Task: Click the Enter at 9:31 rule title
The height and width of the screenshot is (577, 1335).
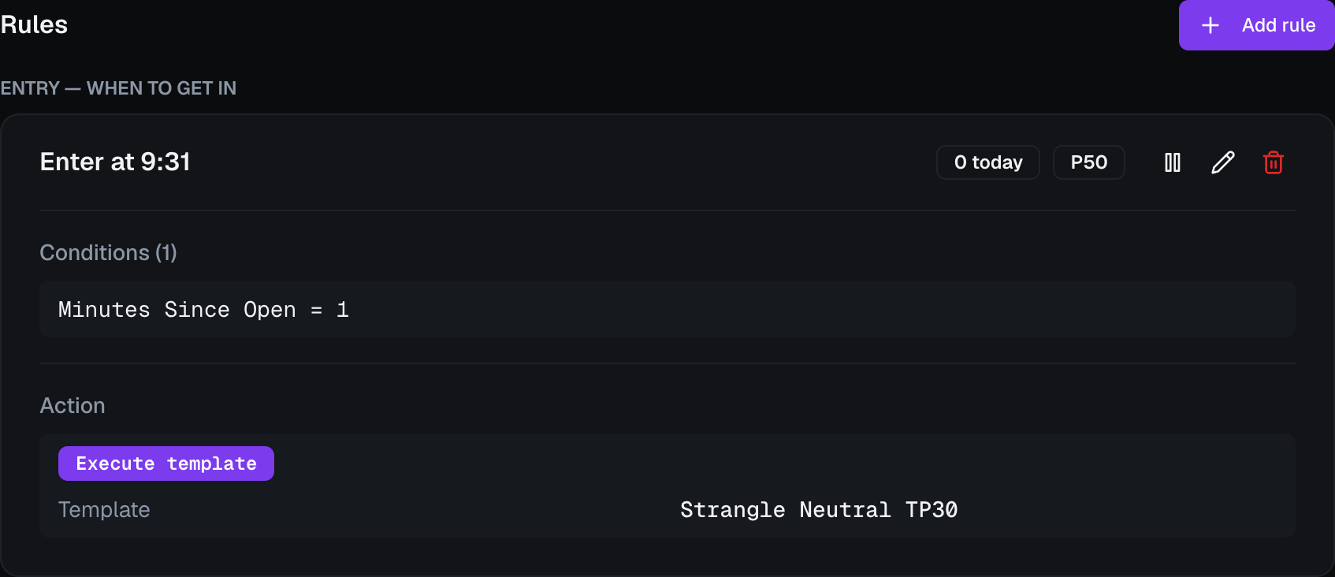Action: [x=115, y=162]
